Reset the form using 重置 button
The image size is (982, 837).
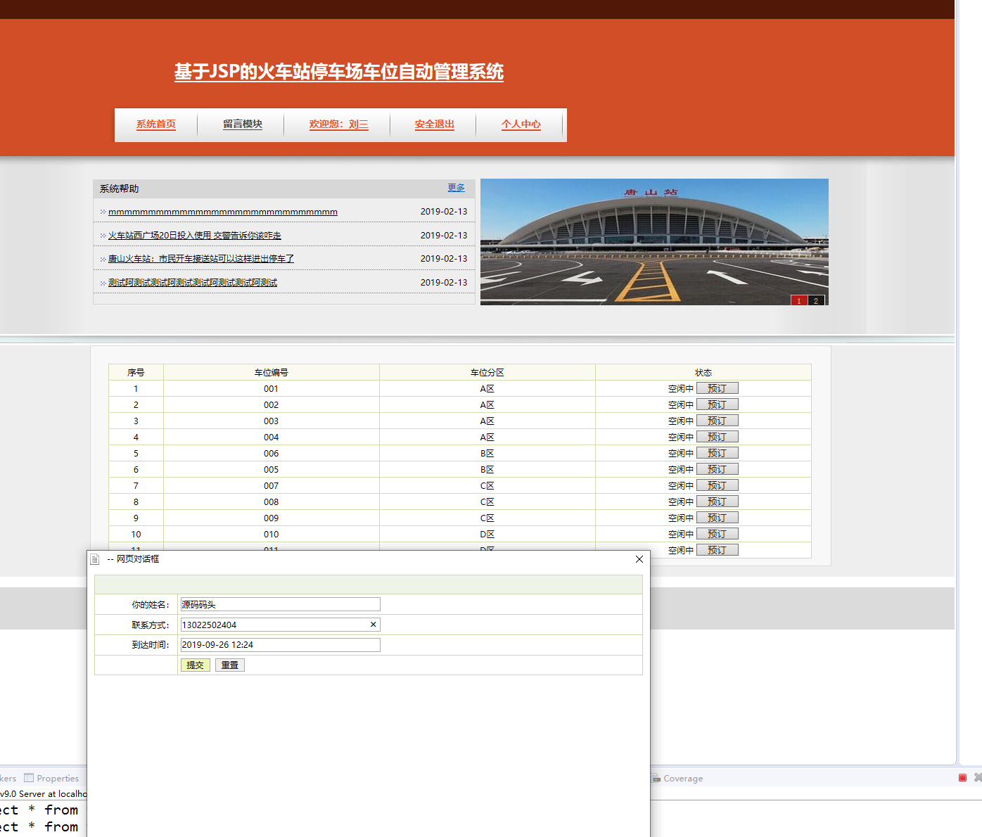pyautogui.click(x=229, y=665)
